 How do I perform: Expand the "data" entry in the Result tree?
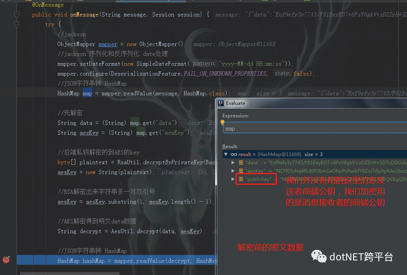[233, 162]
